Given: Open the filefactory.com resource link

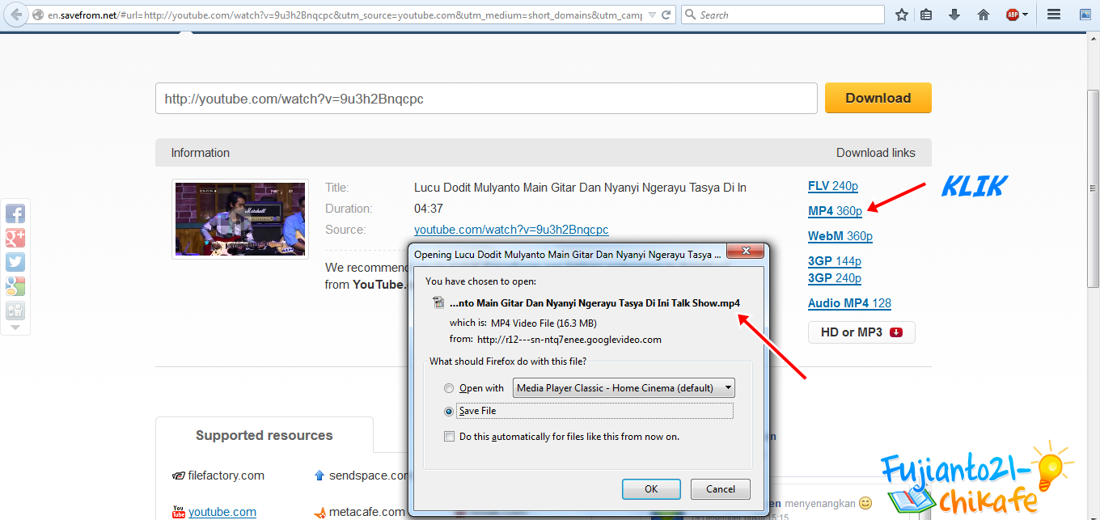Looking at the screenshot, I should pos(226,476).
